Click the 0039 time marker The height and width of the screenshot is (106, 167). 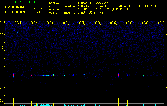pos(145,23)
